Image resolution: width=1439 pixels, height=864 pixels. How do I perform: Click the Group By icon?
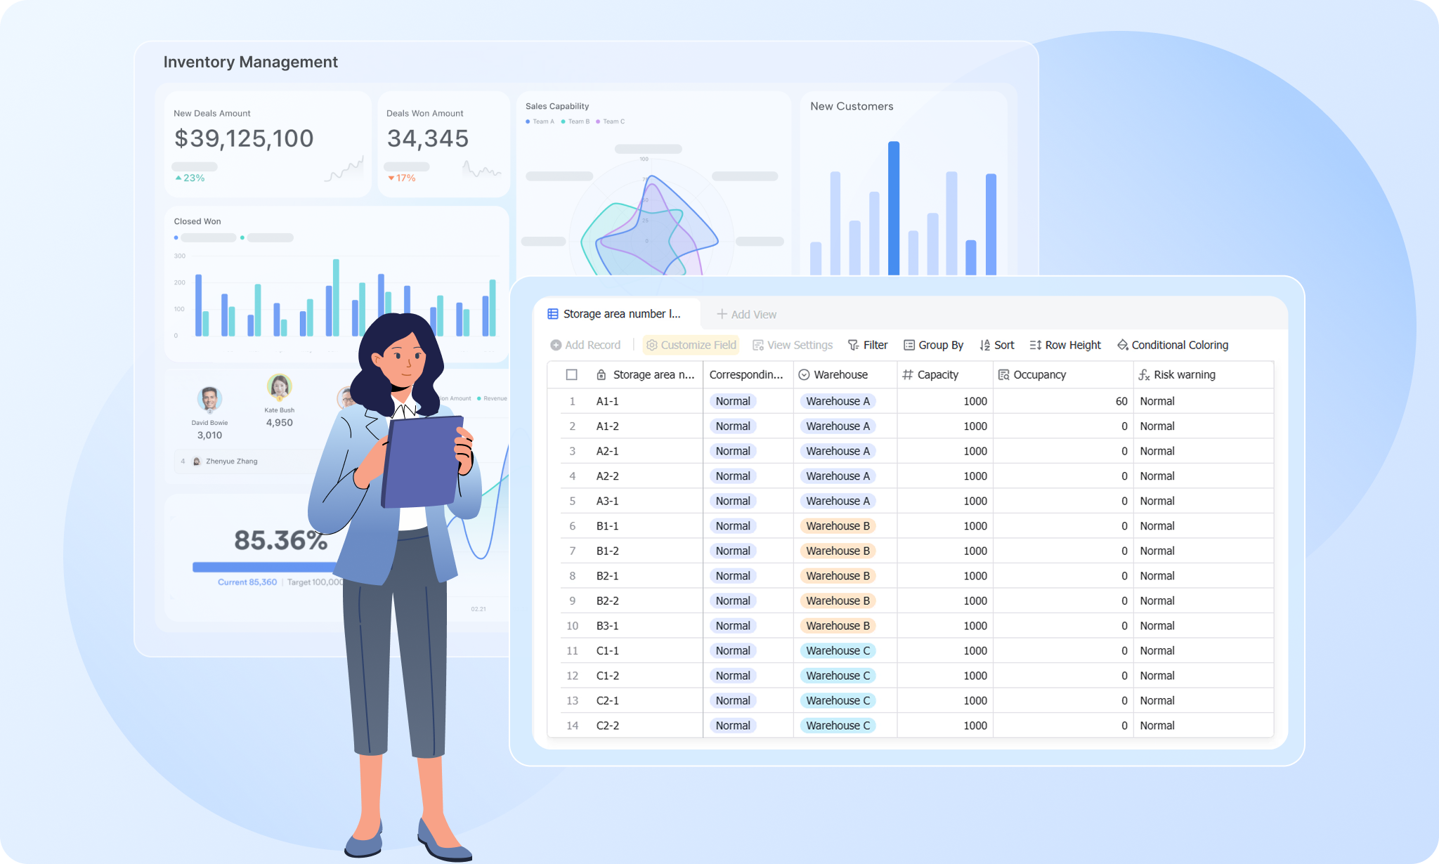tap(909, 345)
